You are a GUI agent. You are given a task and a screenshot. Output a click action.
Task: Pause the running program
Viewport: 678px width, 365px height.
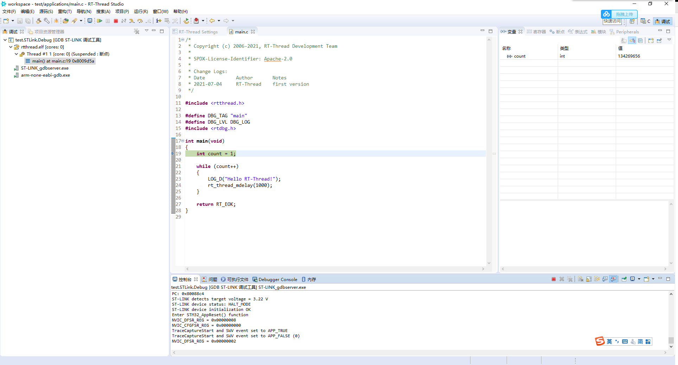coord(108,21)
